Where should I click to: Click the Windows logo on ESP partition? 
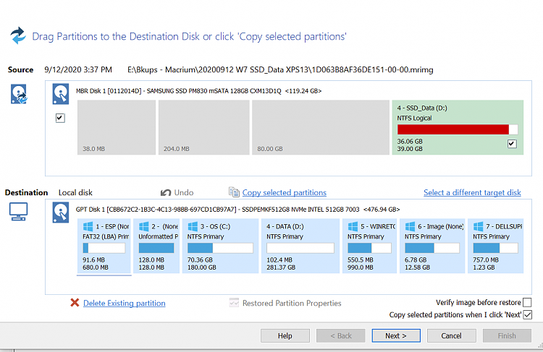pos(88,226)
